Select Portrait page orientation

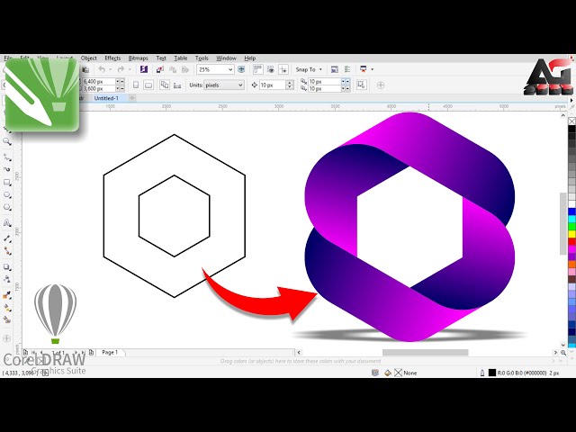(136, 85)
